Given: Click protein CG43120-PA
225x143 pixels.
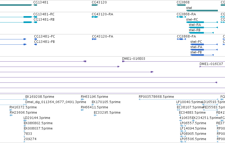Looking at the screenshot, I should [94, 39].
